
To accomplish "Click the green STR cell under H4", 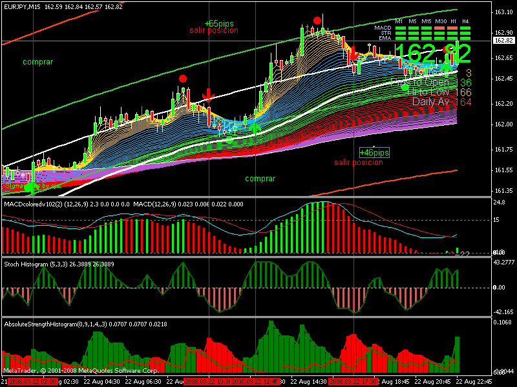I will click(466, 34).
